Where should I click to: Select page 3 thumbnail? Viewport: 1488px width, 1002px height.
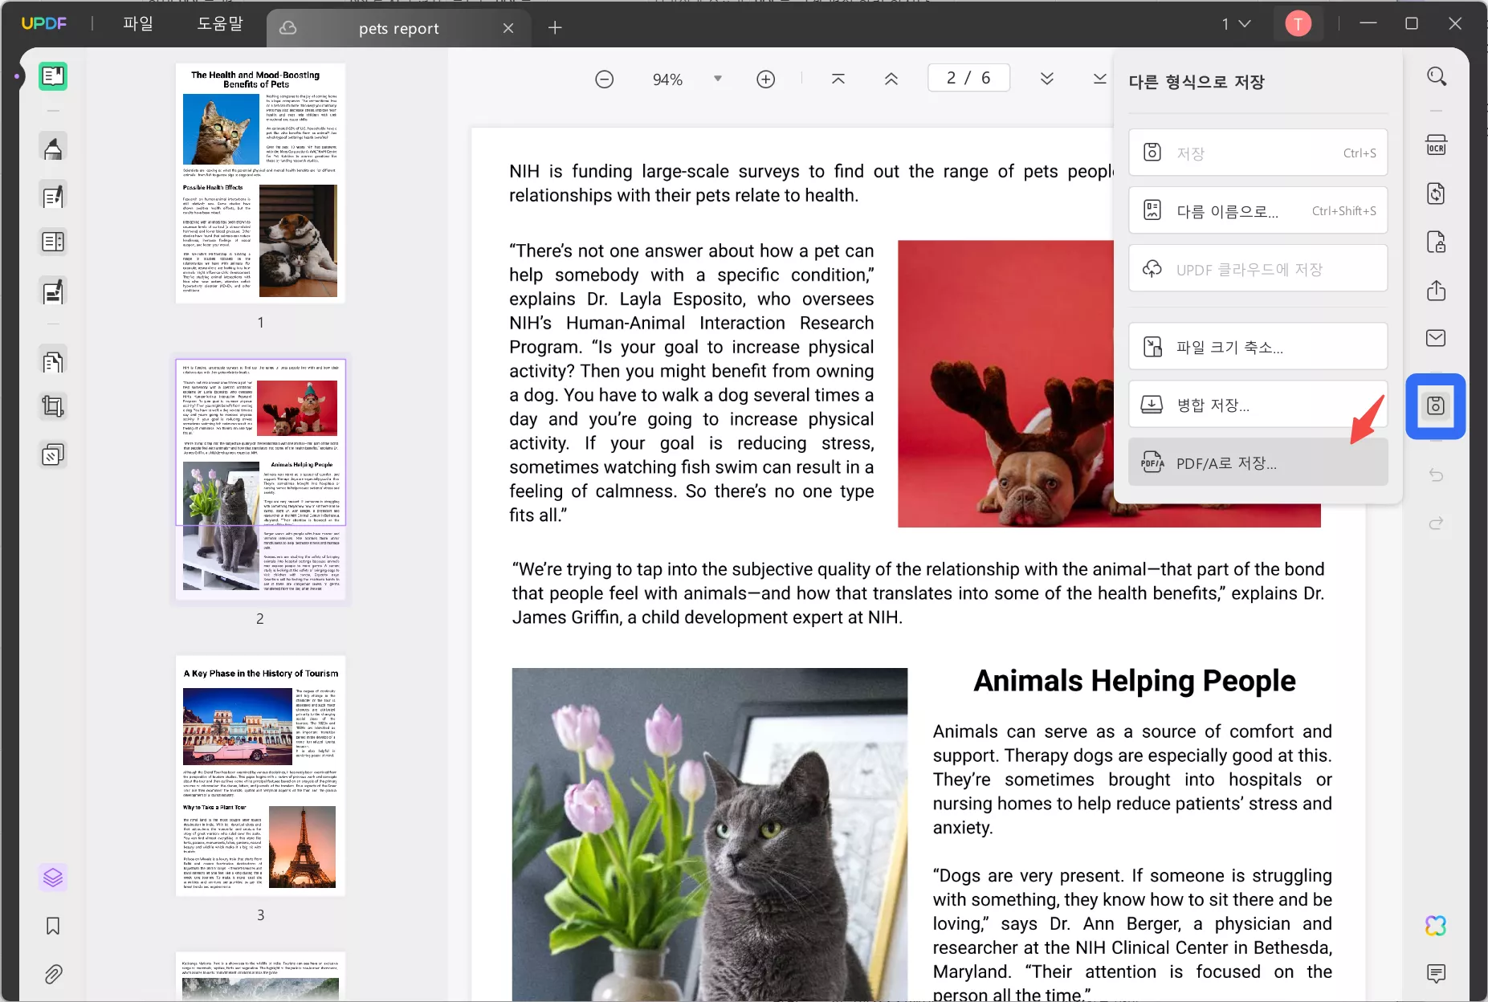pos(260,776)
